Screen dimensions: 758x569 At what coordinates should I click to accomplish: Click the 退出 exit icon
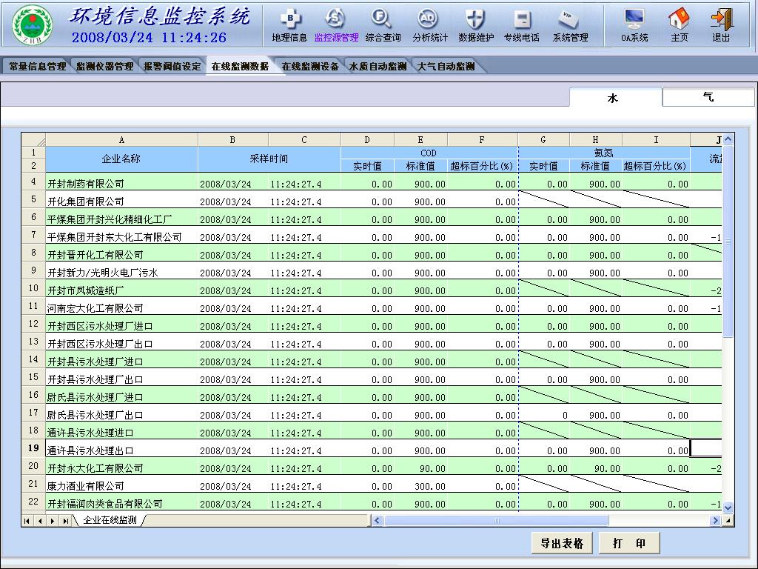(x=720, y=25)
